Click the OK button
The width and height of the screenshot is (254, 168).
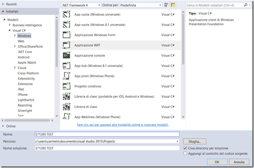(217, 162)
